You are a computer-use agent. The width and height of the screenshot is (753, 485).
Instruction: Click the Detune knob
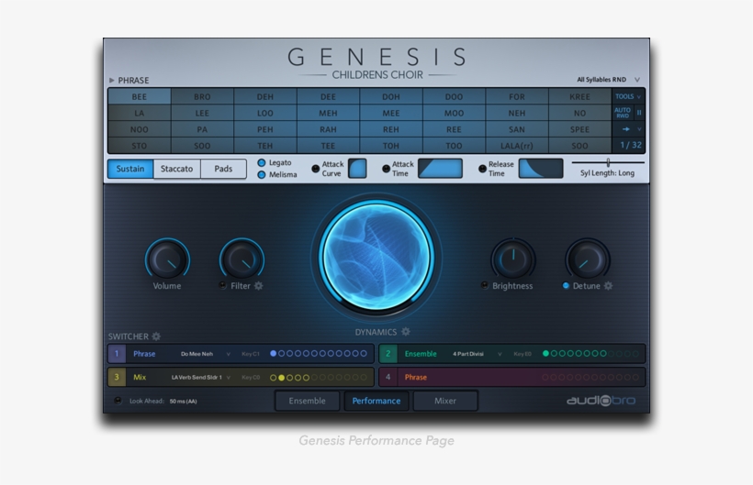click(x=588, y=259)
